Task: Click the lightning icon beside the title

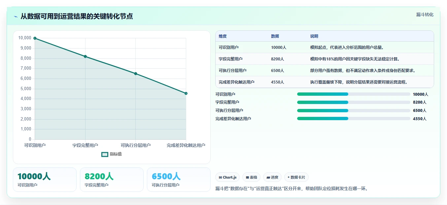Action: pos(16,17)
